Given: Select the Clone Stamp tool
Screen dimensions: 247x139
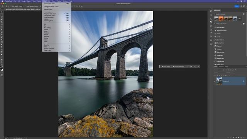Looking at the screenshot, I should pyautogui.click(x=2, y=34).
